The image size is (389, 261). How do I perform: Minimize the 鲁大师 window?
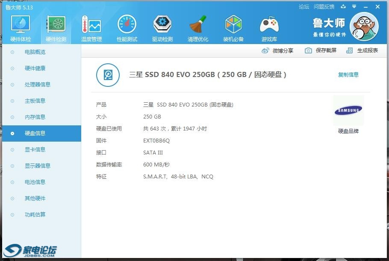point(365,7)
